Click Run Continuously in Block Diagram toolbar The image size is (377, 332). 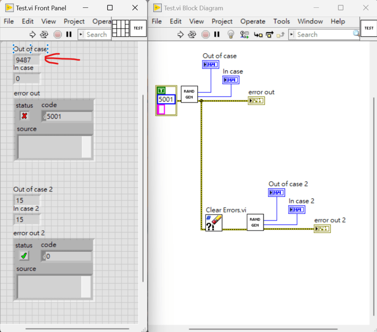192,35
